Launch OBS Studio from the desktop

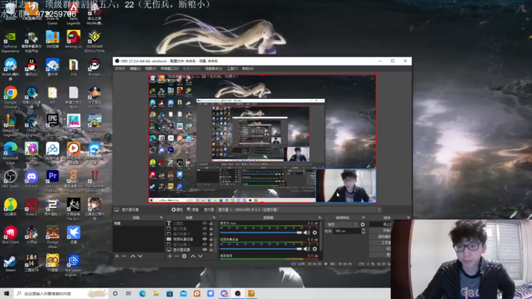pyautogui.click(x=10, y=179)
